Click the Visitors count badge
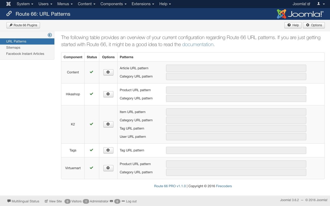Screen dimensions: 330x206 coord(67,201)
